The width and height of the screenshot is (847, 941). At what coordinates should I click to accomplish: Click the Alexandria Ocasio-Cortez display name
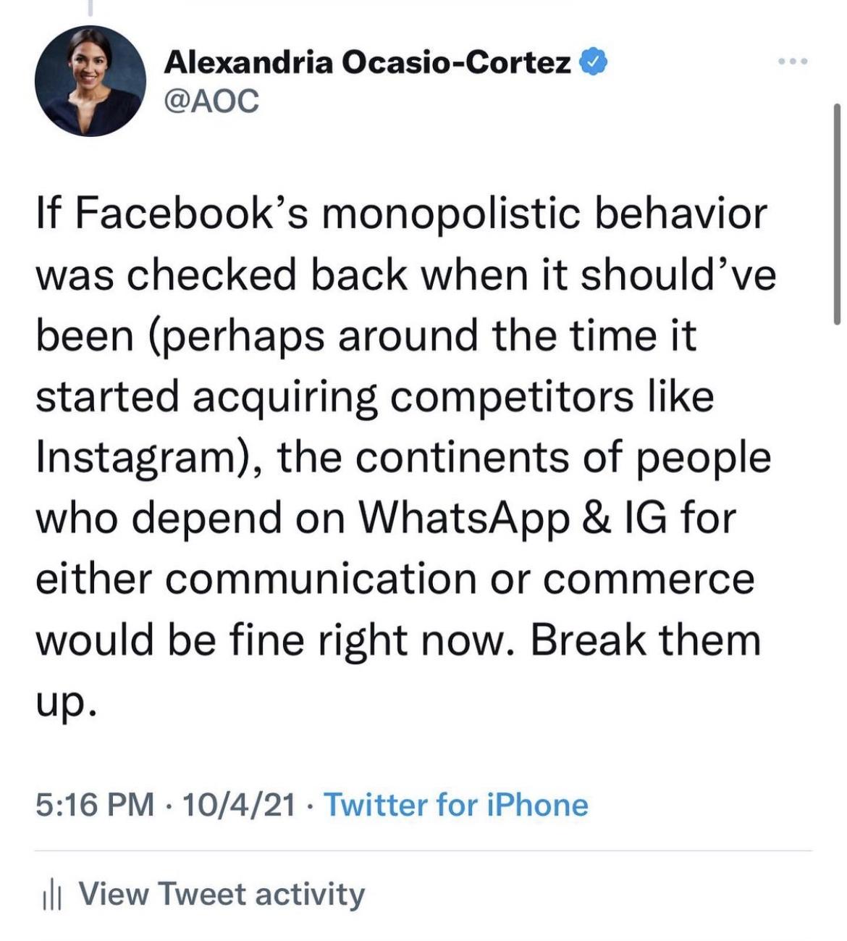(368, 63)
